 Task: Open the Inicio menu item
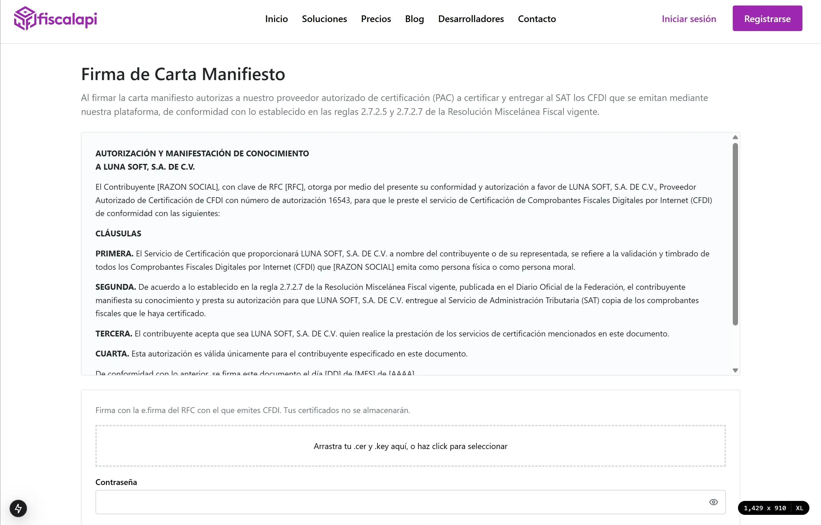coord(276,19)
